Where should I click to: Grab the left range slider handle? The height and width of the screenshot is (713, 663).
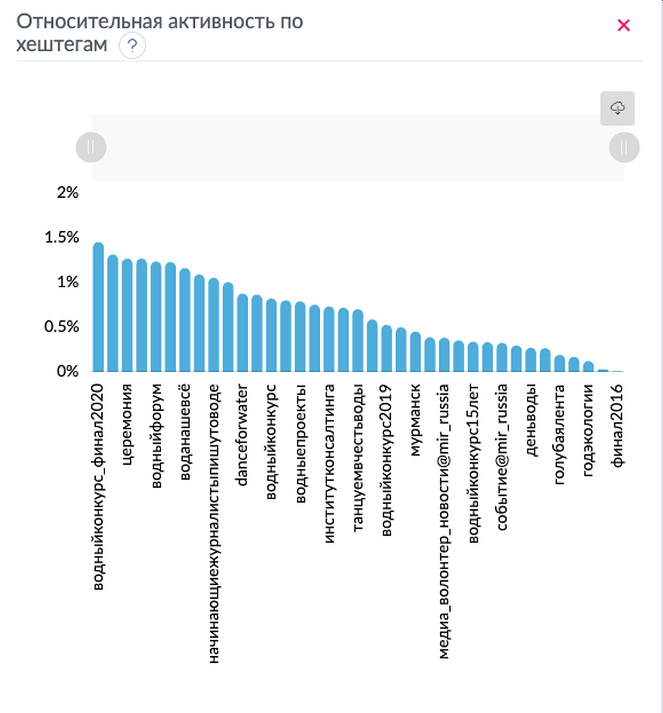(91, 148)
